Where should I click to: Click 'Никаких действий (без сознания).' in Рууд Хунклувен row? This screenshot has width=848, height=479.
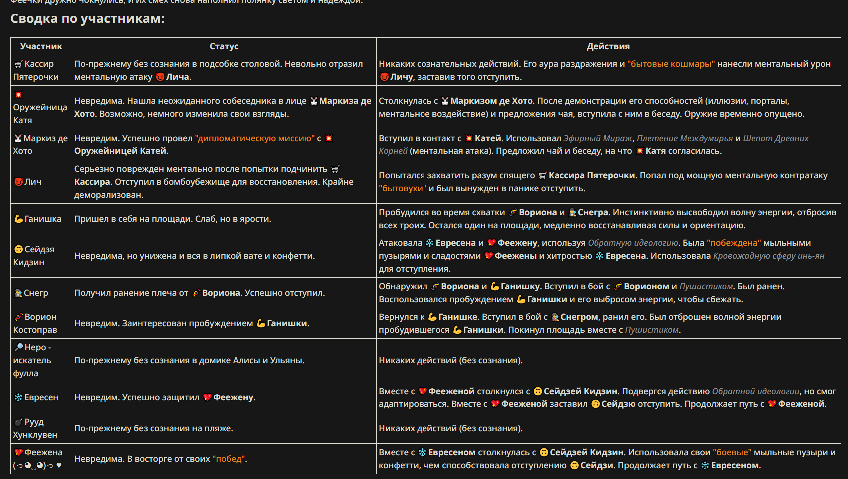(x=450, y=428)
